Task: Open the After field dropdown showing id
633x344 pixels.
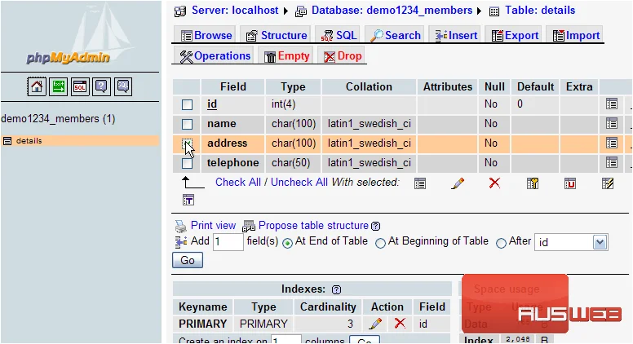Action: [x=571, y=242]
